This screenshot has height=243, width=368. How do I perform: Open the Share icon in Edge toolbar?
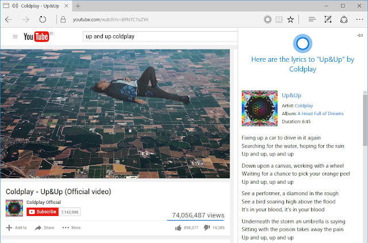point(344,19)
